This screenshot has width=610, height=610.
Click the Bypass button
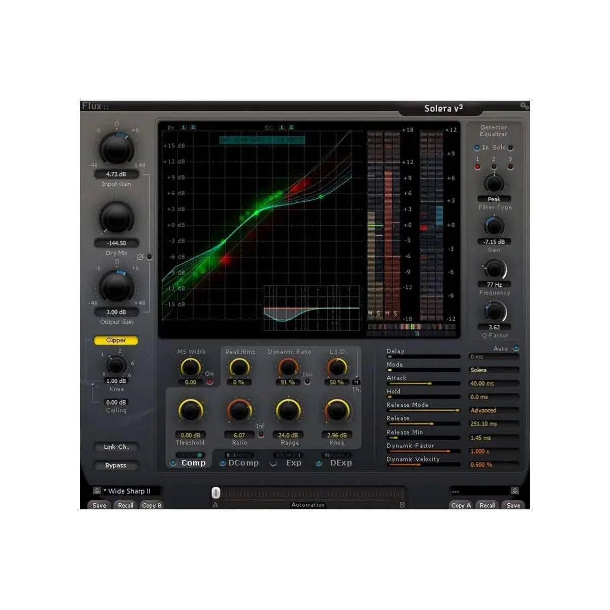click(115, 465)
